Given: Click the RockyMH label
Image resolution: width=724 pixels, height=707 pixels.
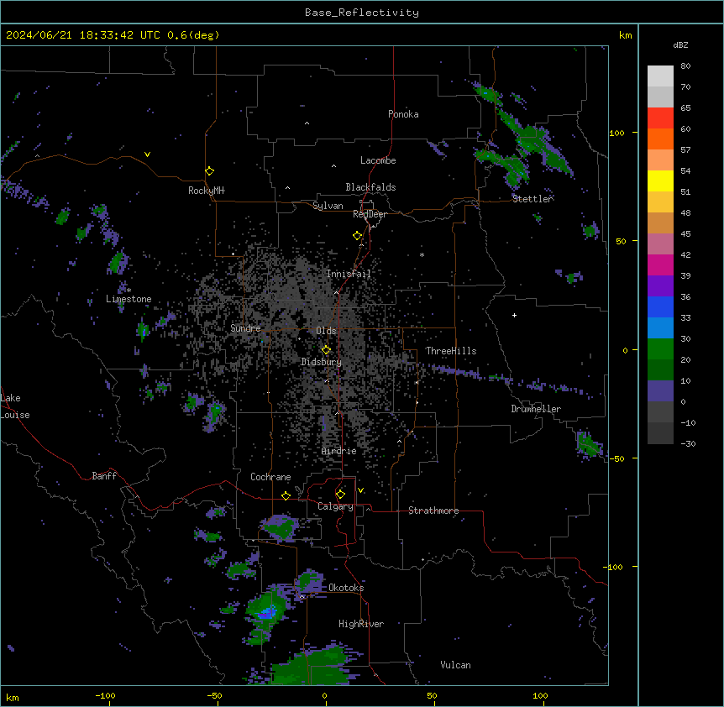Looking at the screenshot, I should pos(206,191).
